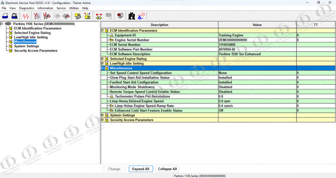
Task: Click the binoculars Find icon
Action: tap(131, 16)
